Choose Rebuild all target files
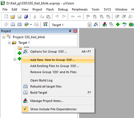134x118 pixels. click(58, 86)
